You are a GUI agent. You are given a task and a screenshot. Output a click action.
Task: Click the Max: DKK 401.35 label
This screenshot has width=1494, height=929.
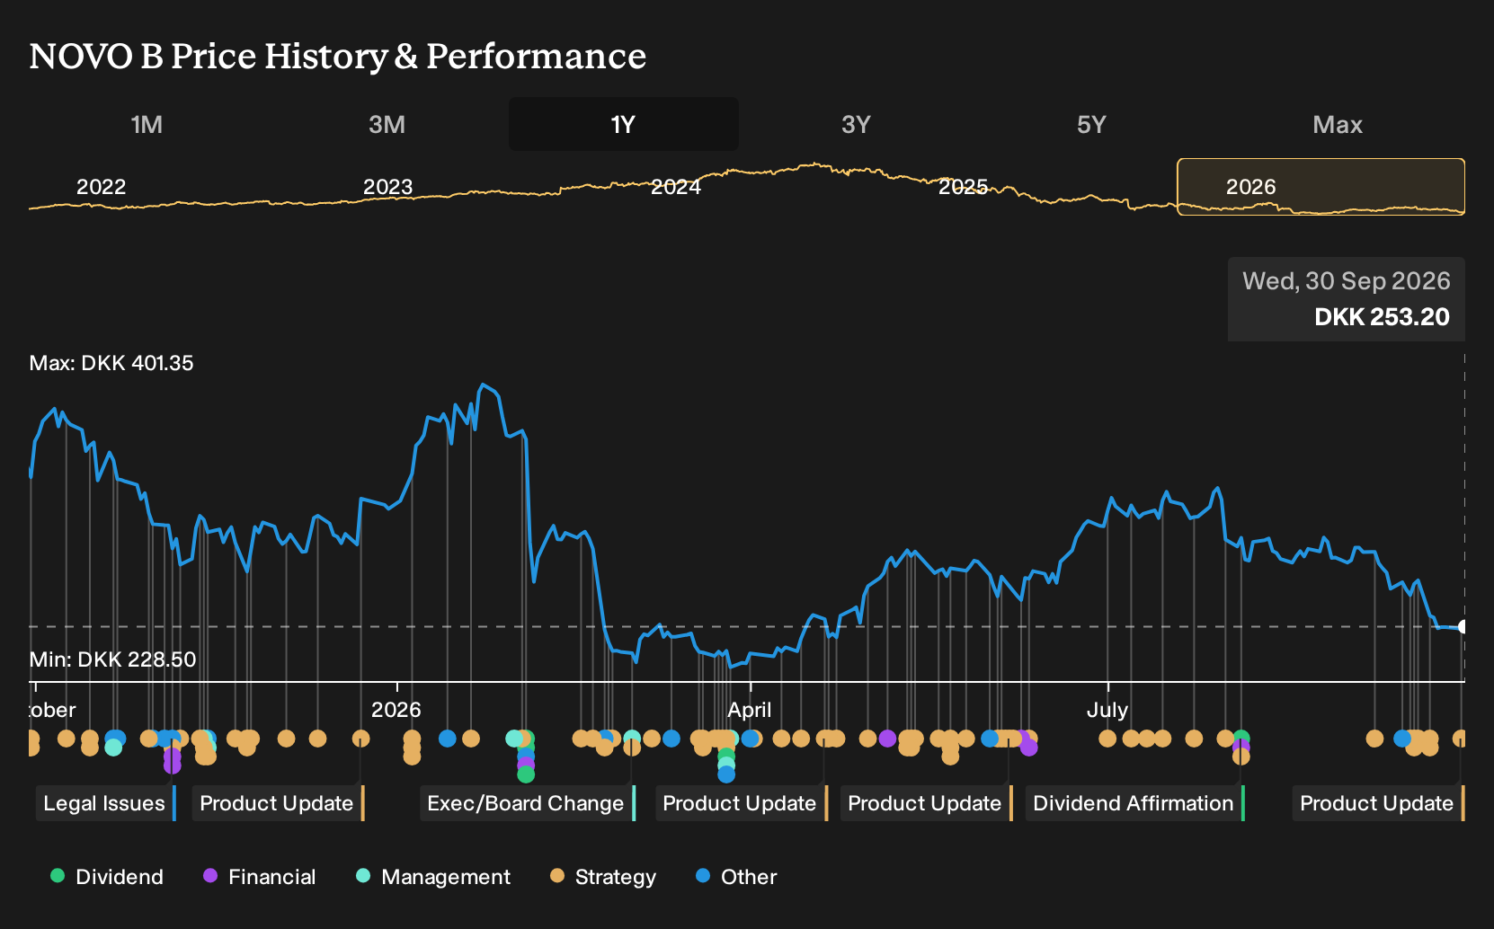(111, 363)
